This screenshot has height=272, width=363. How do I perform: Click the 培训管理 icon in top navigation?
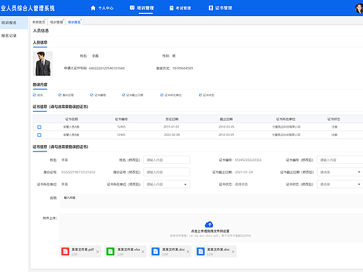[x=132, y=8]
